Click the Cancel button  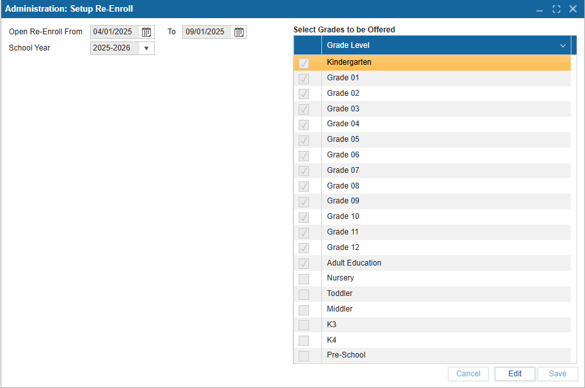(468, 374)
